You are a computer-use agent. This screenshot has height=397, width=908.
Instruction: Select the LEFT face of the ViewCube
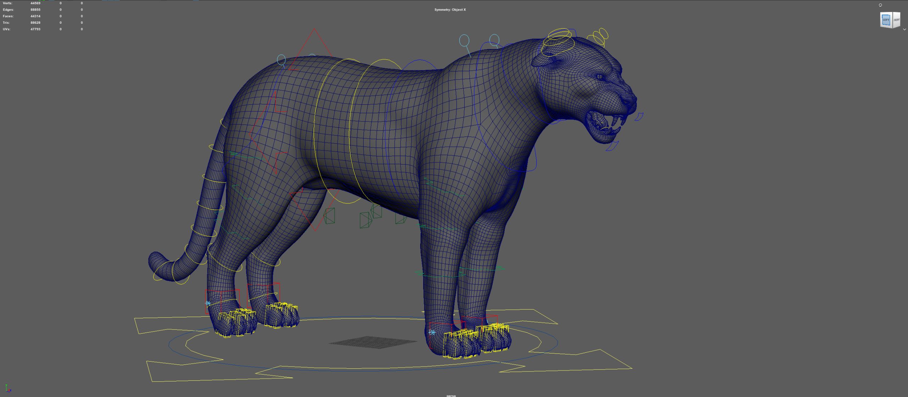pyautogui.click(x=886, y=20)
